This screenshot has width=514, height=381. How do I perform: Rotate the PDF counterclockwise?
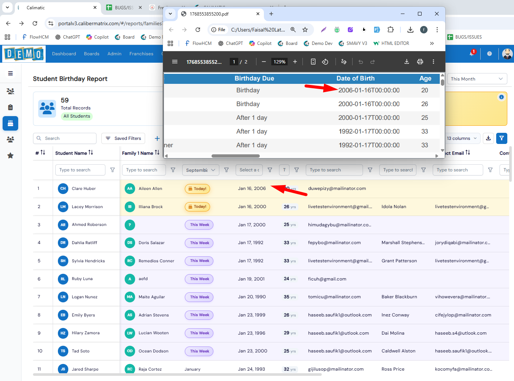325,62
